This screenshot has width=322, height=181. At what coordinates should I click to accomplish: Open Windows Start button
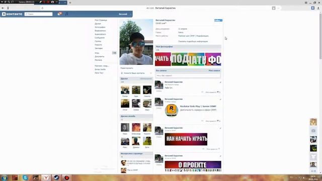click(5, 177)
